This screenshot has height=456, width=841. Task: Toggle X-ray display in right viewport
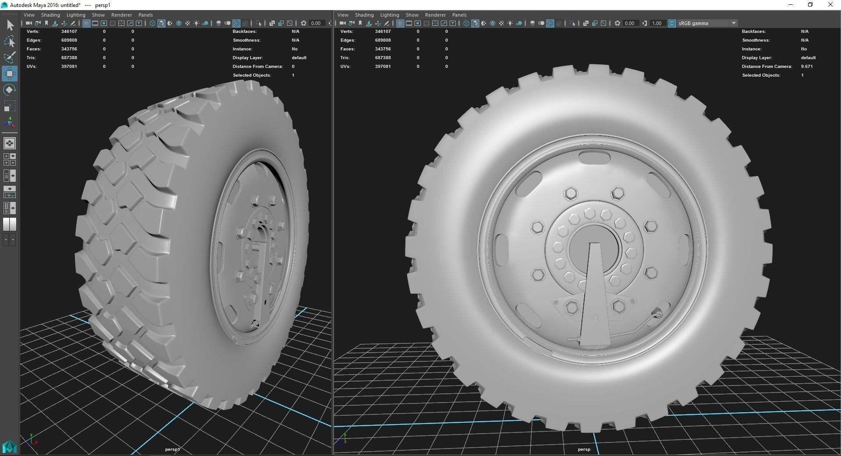[586, 23]
